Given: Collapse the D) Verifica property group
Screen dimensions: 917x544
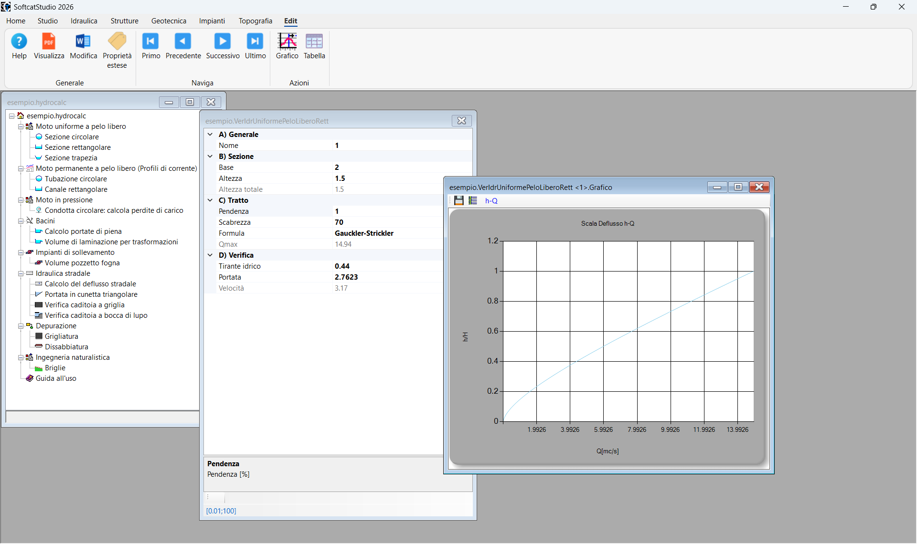Looking at the screenshot, I should tap(210, 255).
